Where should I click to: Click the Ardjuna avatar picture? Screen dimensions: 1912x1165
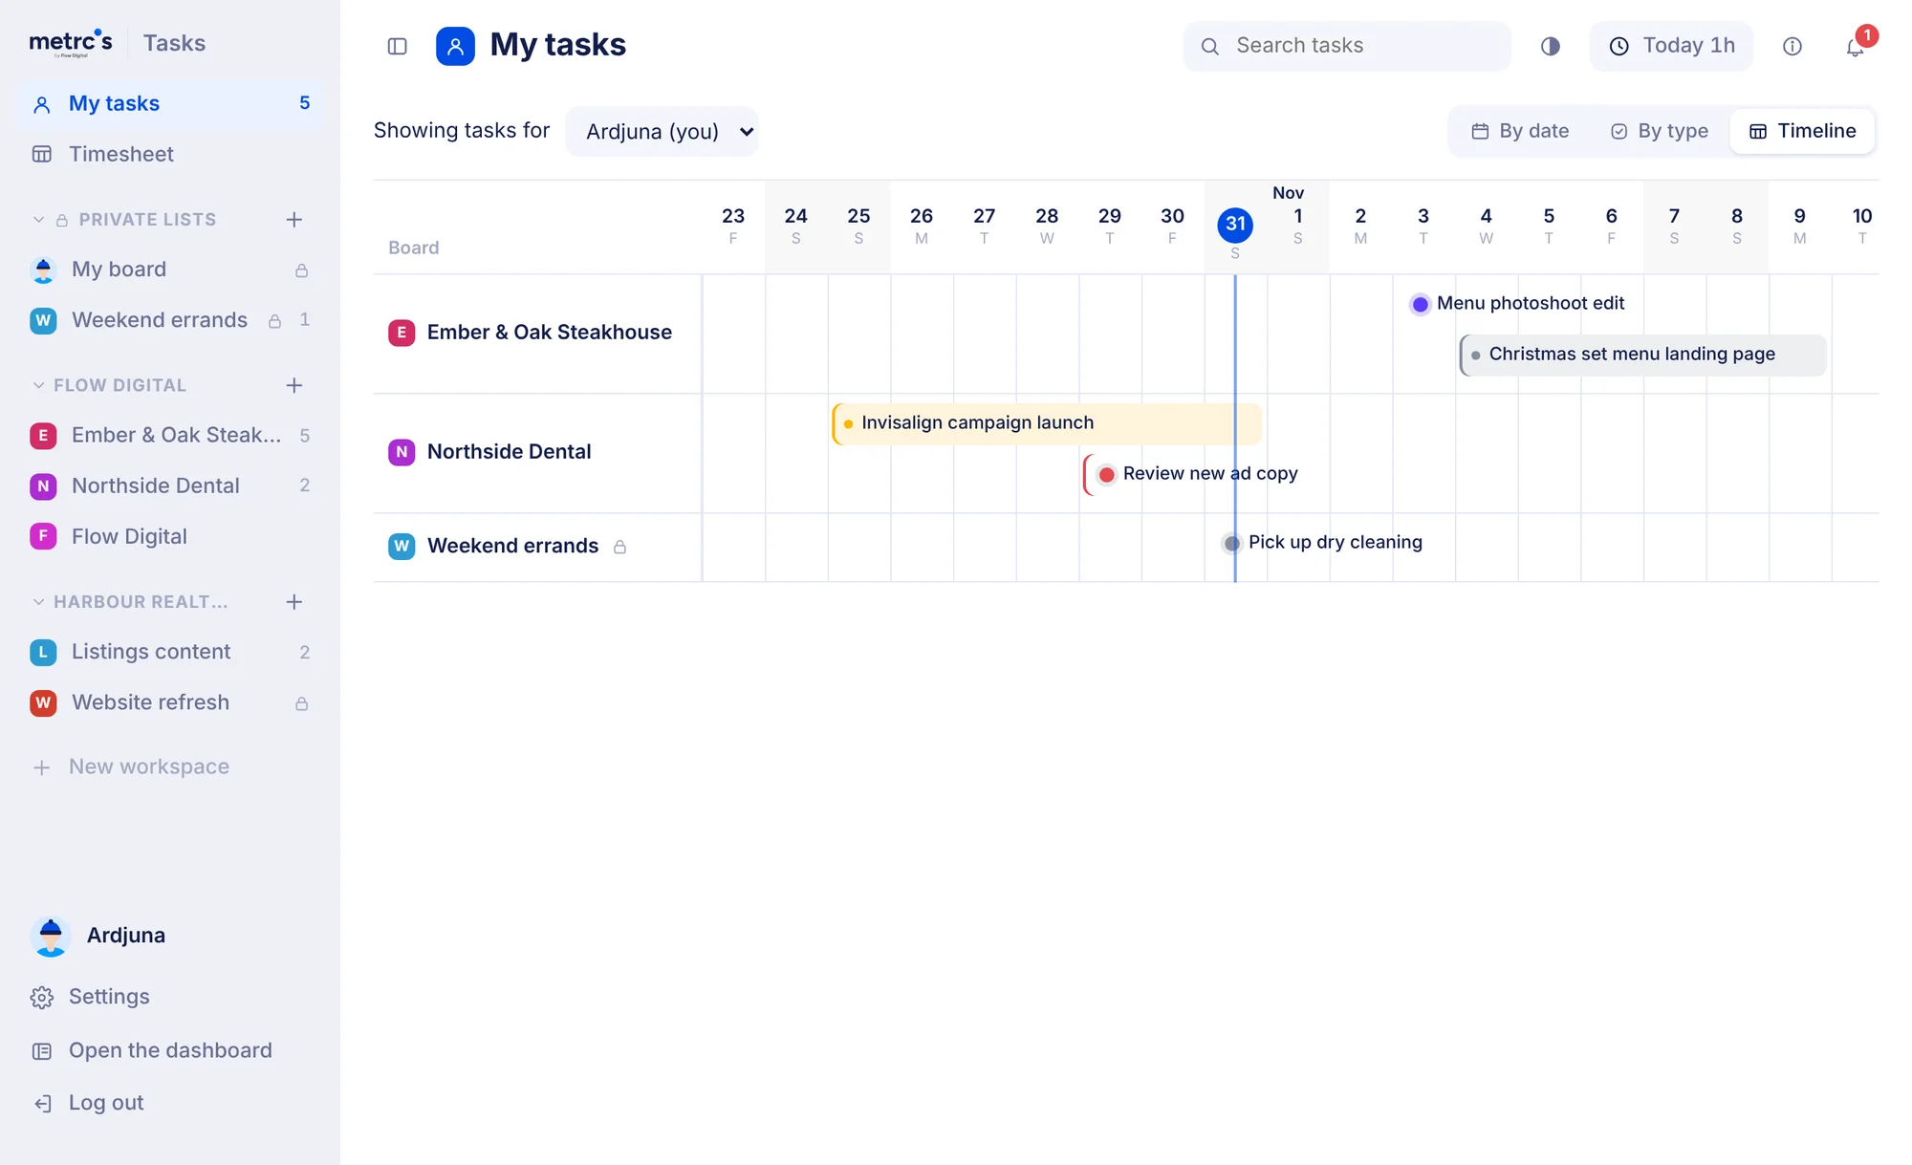[x=51, y=936]
